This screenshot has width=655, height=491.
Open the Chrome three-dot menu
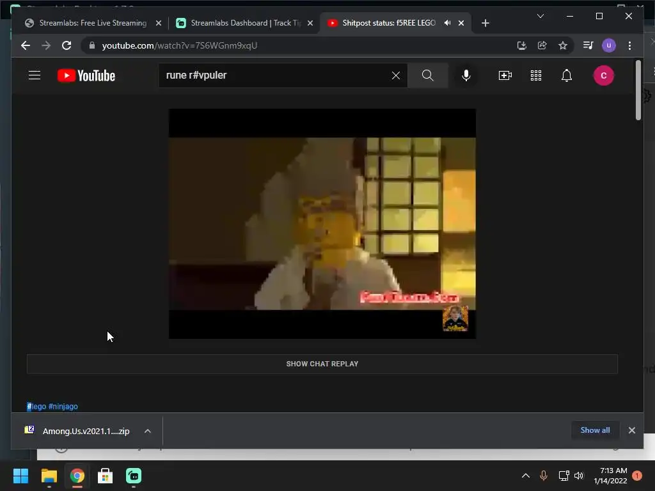pos(629,45)
